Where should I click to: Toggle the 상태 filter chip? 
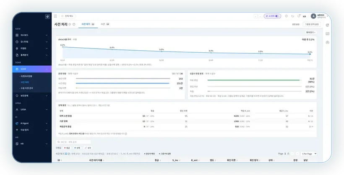[77, 148]
